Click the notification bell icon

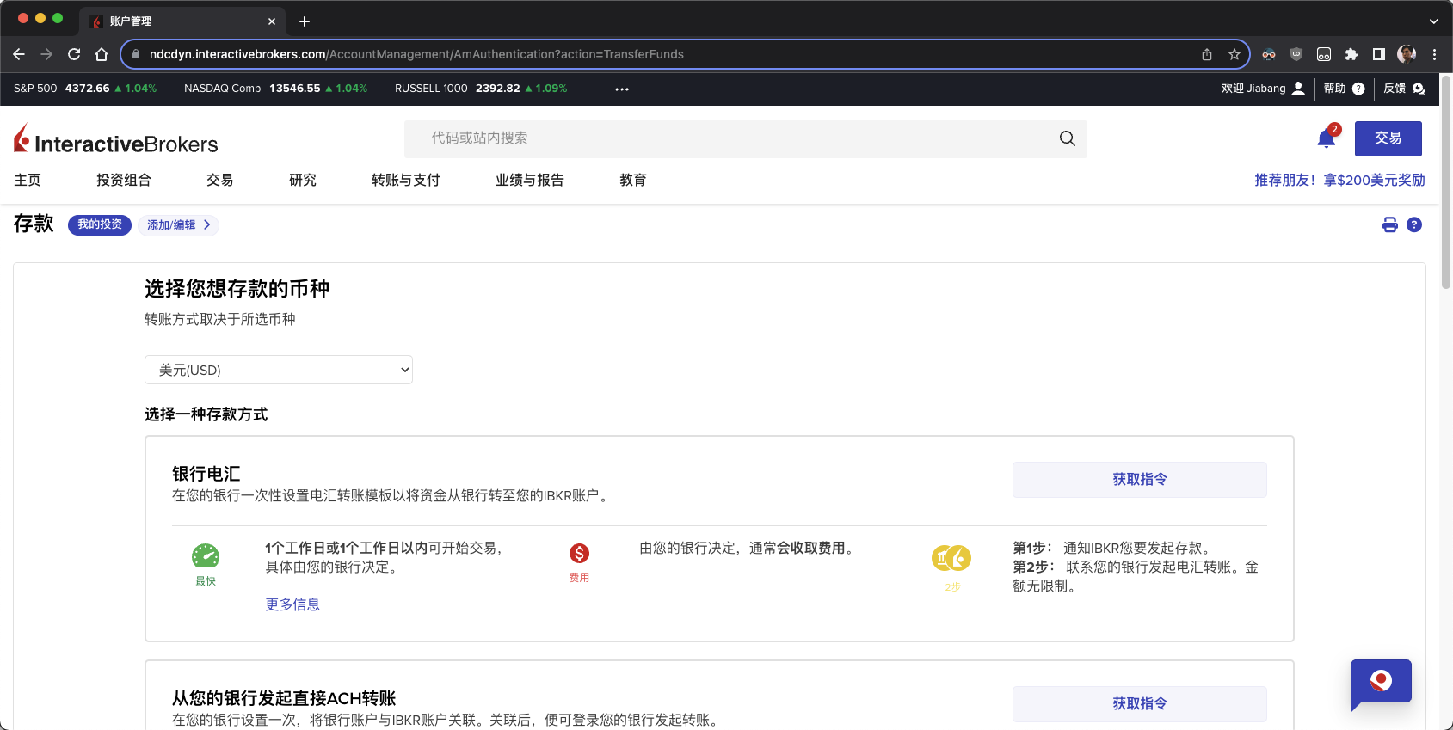click(x=1326, y=139)
